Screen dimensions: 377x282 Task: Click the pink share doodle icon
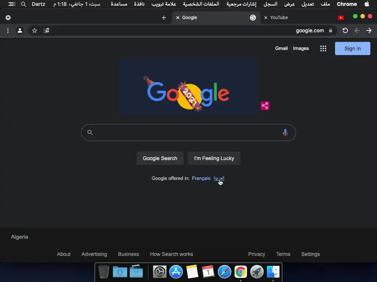[265, 106]
